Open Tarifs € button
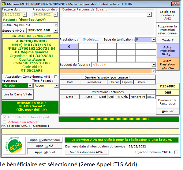This screenshot has height=170, width=183. click(168, 40)
